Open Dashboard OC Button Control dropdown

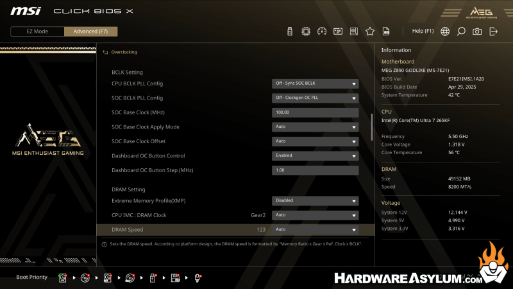coord(315,155)
